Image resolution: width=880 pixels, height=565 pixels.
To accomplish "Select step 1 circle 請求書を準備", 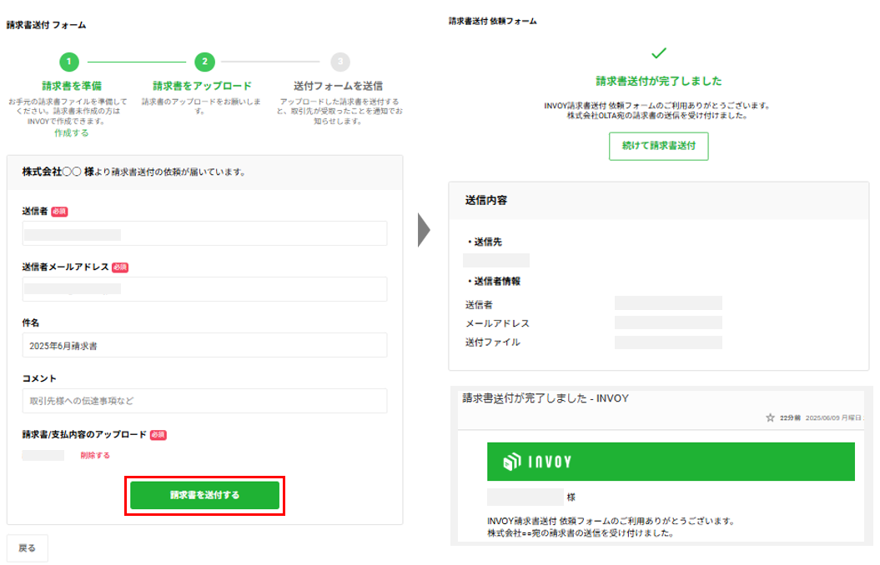I will point(69,62).
